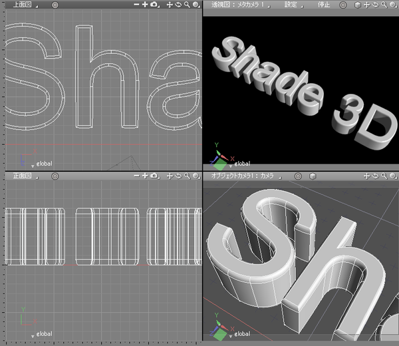Click the global coordinate label in front view
Image resolution: width=399 pixels, height=346 pixels.
coord(44,333)
